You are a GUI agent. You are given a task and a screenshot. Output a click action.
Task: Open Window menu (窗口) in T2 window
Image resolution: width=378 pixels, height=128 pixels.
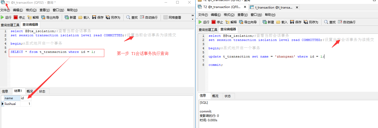click(x=256, y=15)
